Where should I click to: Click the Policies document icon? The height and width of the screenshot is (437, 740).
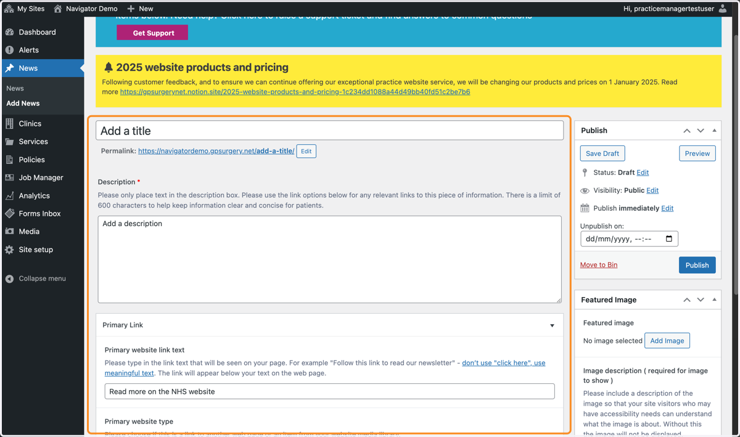[x=9, y=160]
